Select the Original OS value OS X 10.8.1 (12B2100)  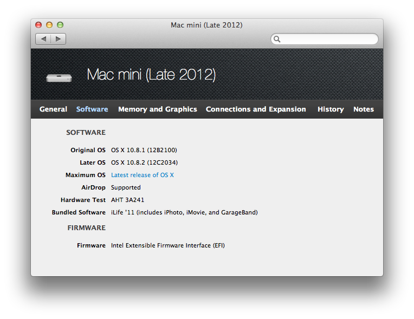pos(144,150)
